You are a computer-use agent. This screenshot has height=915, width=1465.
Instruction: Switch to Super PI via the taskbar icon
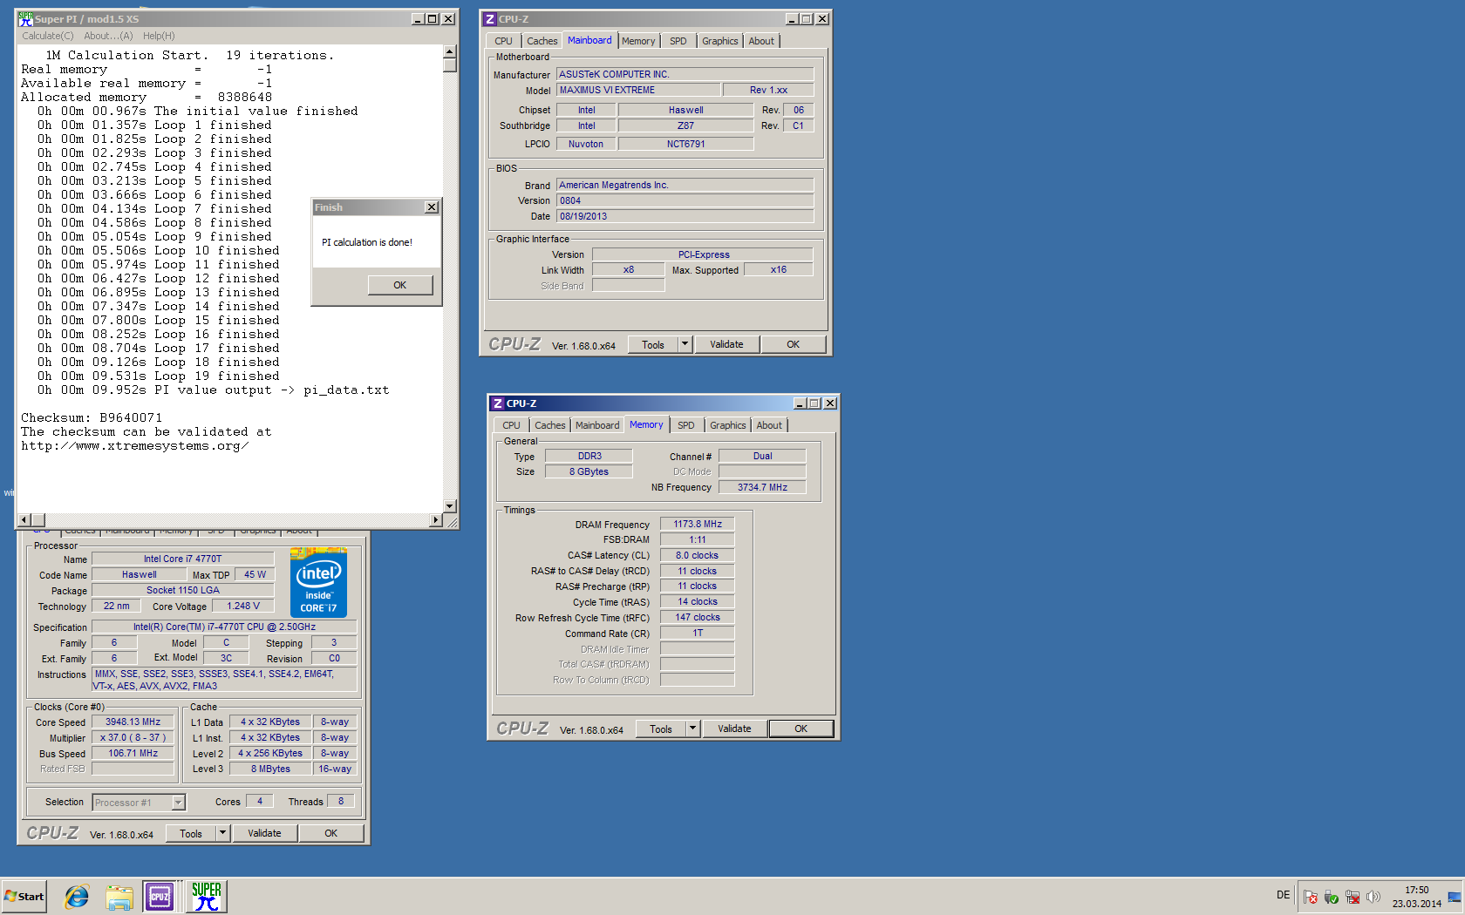coord(207,896)
